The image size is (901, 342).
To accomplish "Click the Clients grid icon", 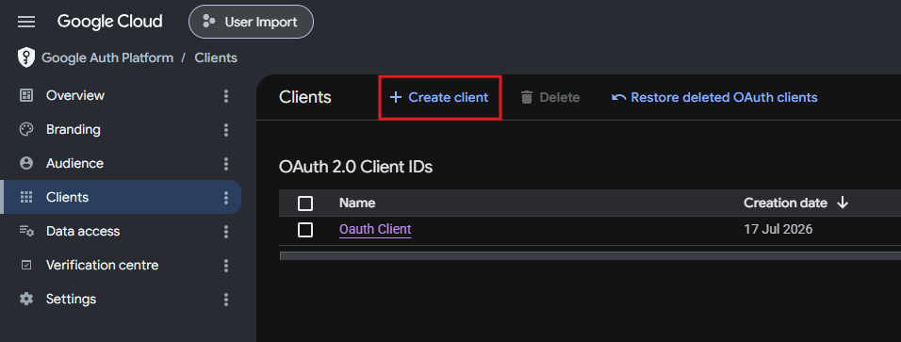I will pos(26,197).
